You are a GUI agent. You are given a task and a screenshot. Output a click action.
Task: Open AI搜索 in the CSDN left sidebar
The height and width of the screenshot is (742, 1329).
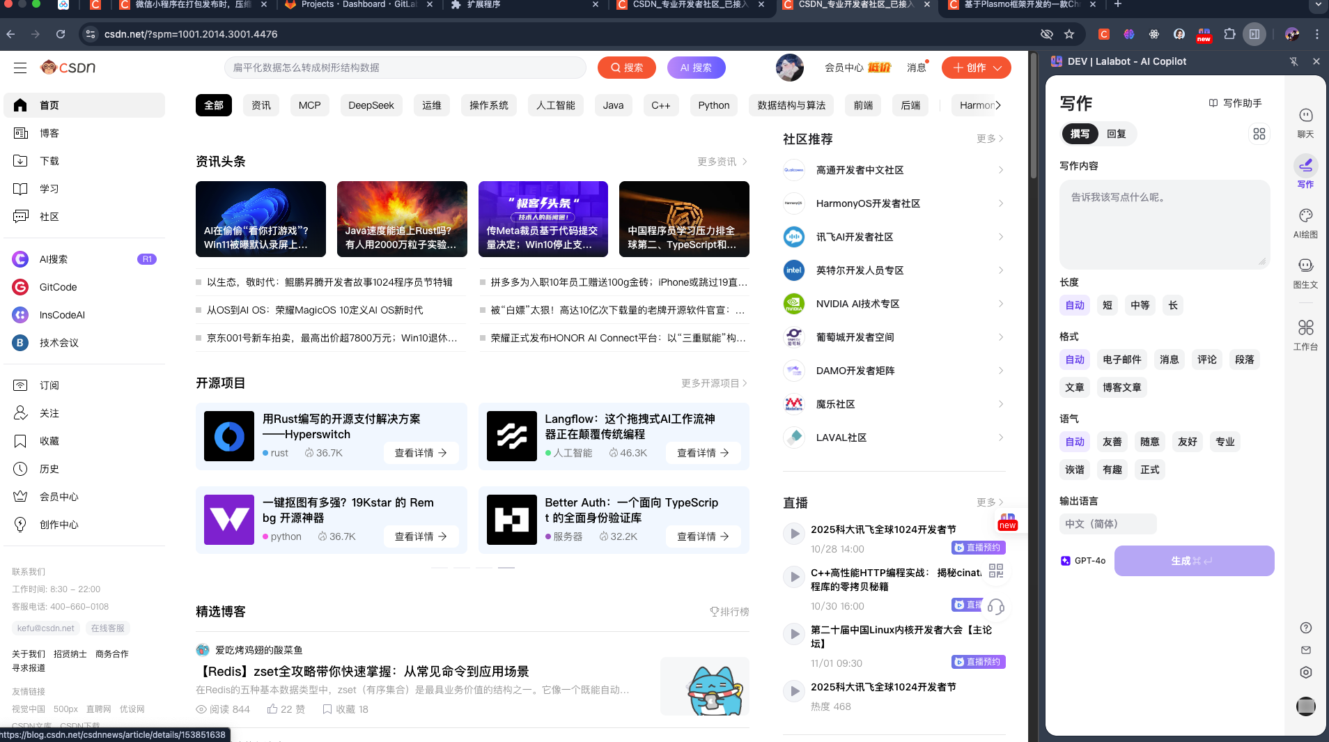[54, 258]
